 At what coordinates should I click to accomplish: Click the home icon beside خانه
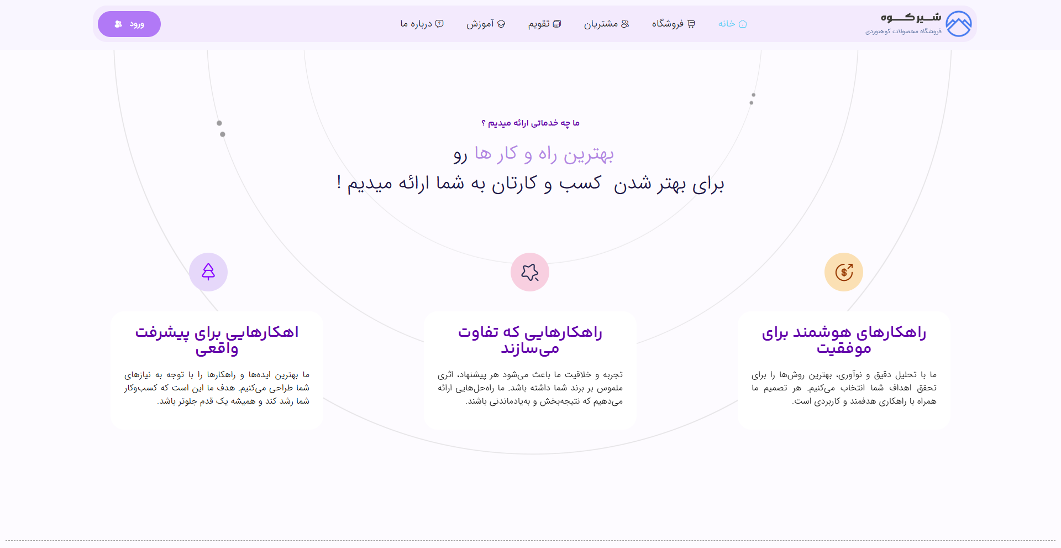(743, 24)
